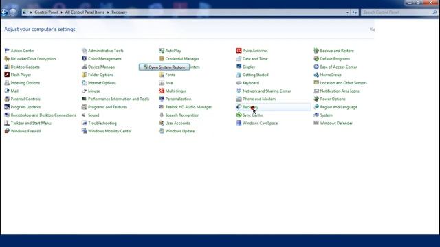Open Taskbar and Start Menu link
This screenshot has height=247, width=440.
31,123
